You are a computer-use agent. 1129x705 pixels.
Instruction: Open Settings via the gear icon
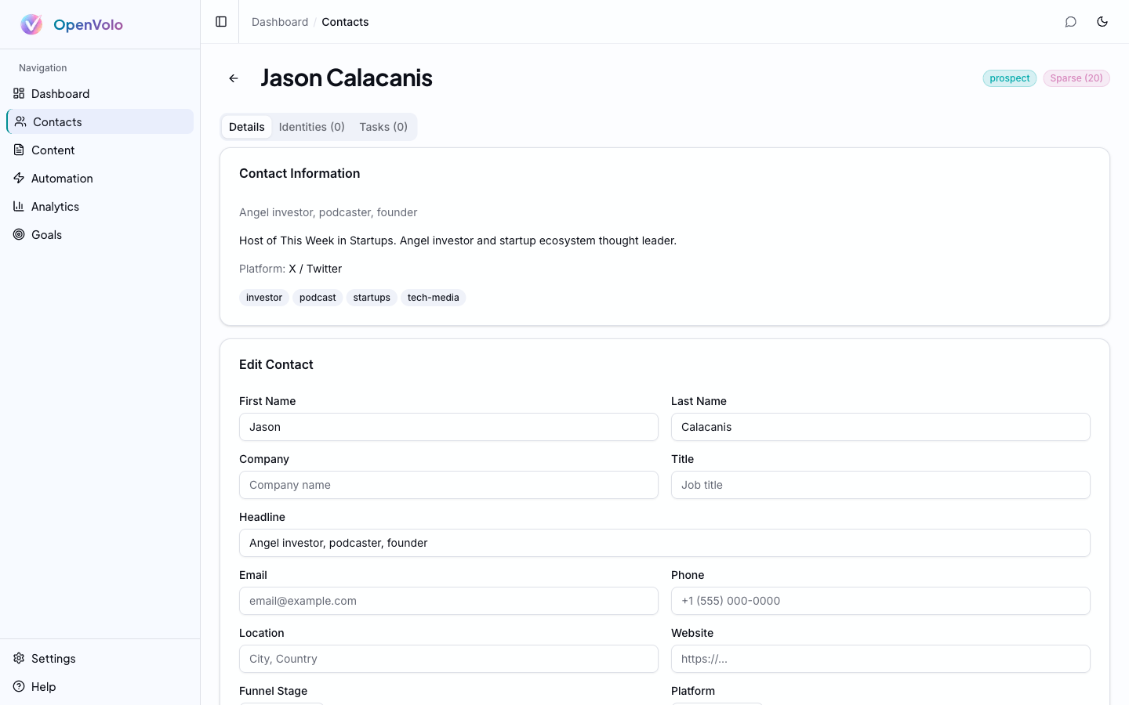pyautogui.click(x=17, y=658)
